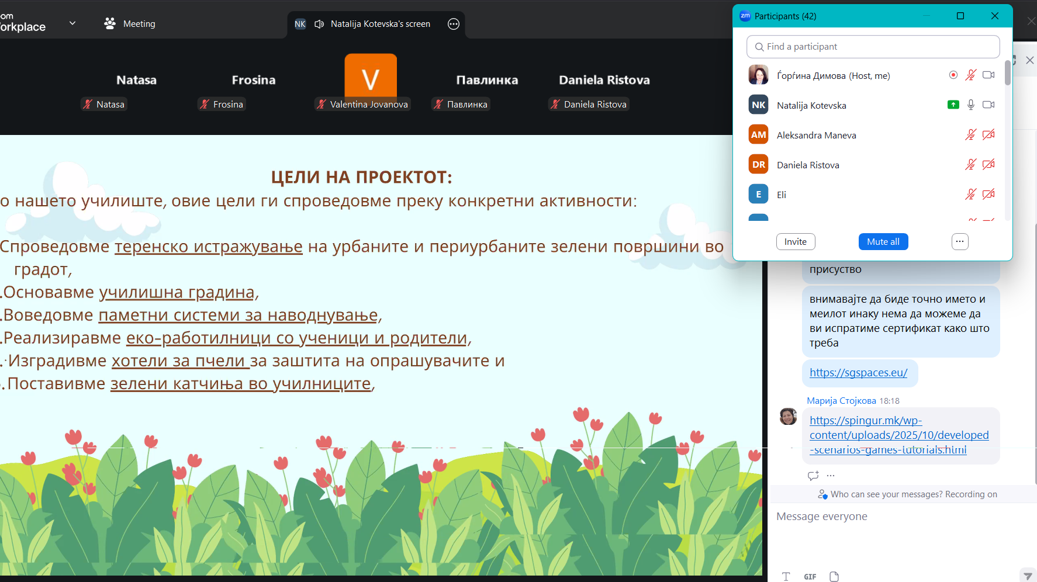The height and width of the screenshot is (582, 1037).
Task: Click the participants list scrollbar
Action: [1007, 73]
